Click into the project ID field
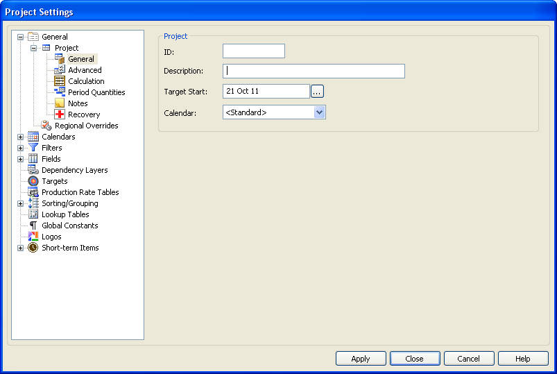The width and height of the screenshot is (557, 374). 253,51
